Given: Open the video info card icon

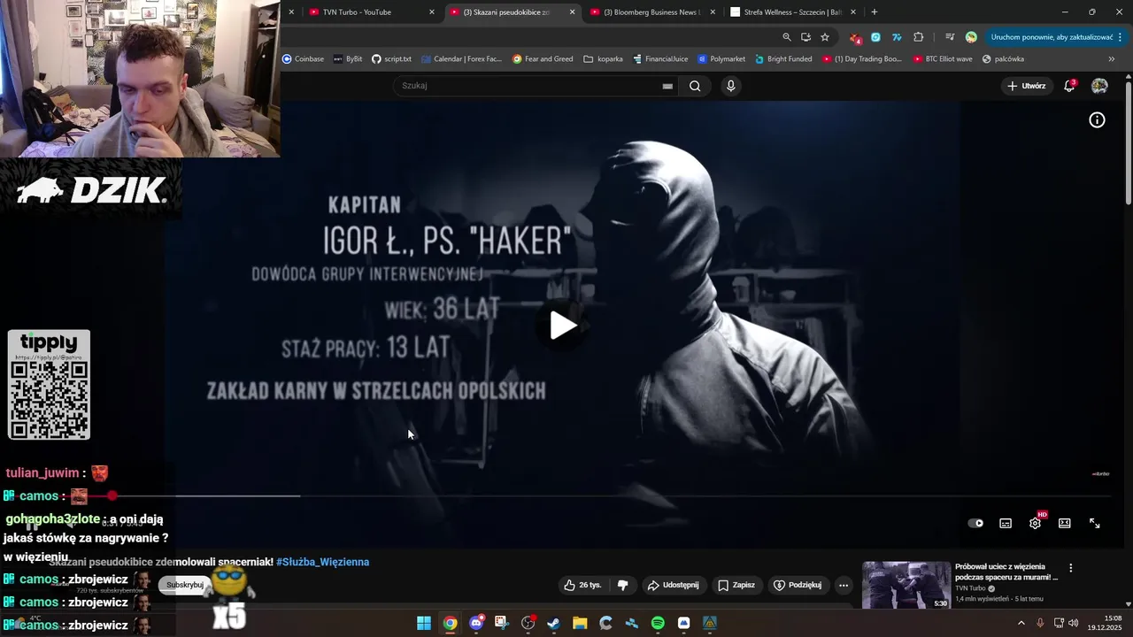Looking at the screenshot, I should click(x=1097, y=120).
